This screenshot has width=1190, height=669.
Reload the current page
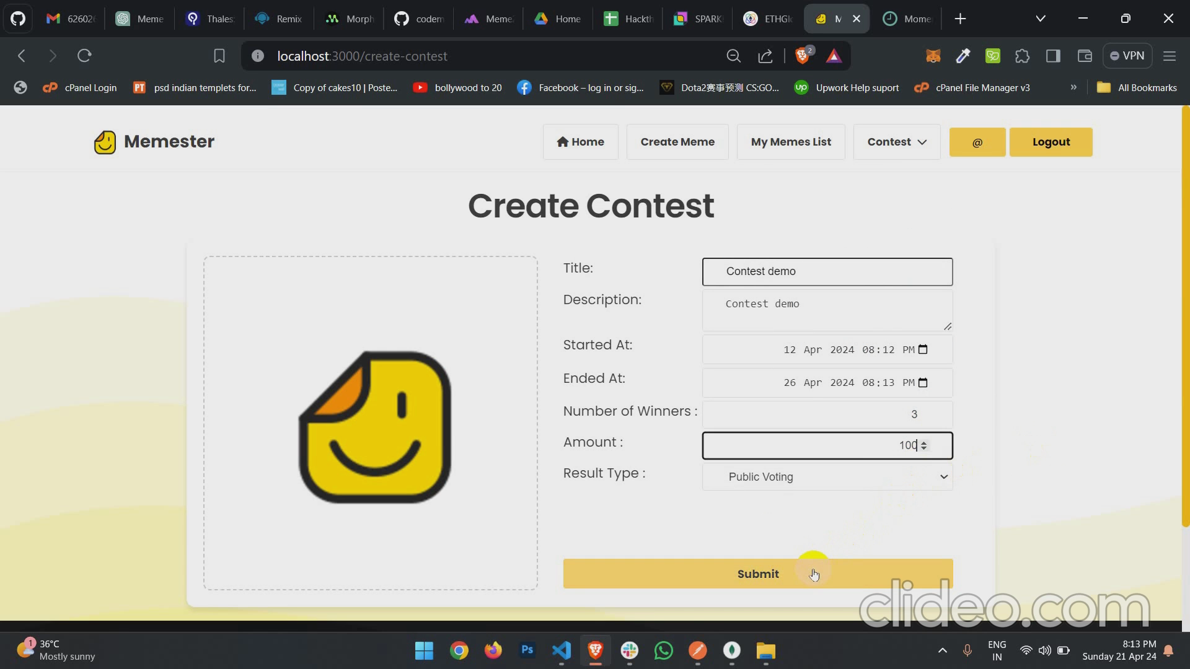click(84, 56)
